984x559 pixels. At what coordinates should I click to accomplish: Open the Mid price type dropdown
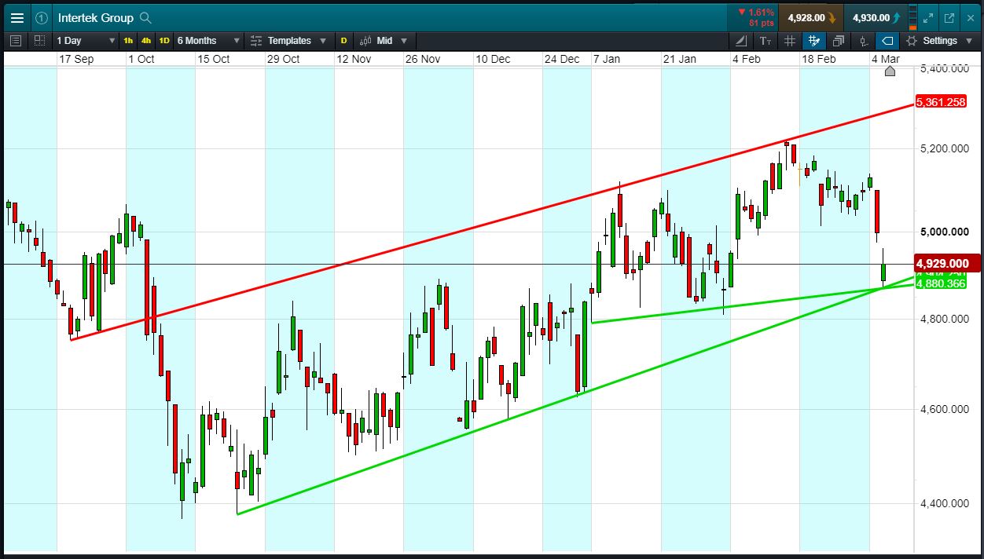click(x=391, y=41)
